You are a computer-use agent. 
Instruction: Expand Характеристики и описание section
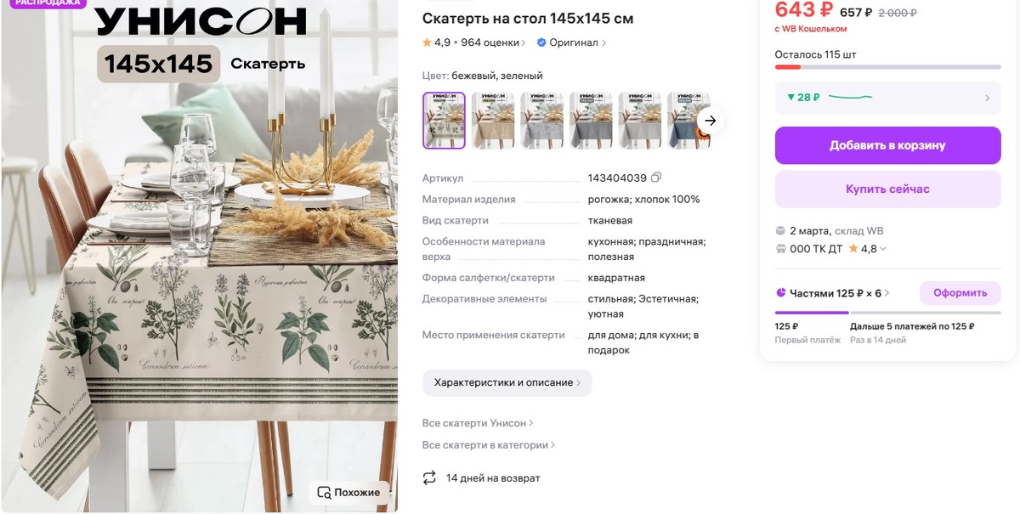point(507,382)
